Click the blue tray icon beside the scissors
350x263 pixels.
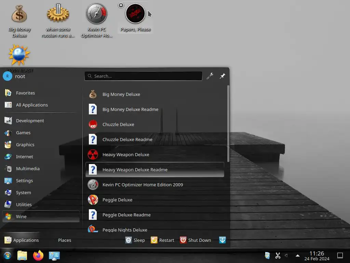pyautogui.click(x=267, y=255)
